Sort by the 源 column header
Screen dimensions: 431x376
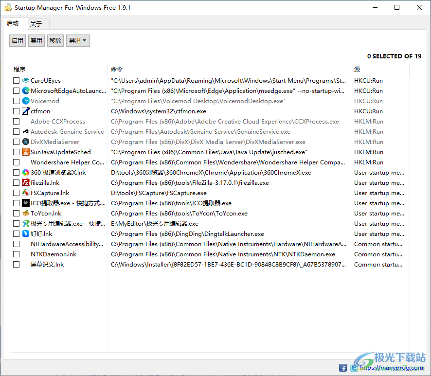[380, 69]
